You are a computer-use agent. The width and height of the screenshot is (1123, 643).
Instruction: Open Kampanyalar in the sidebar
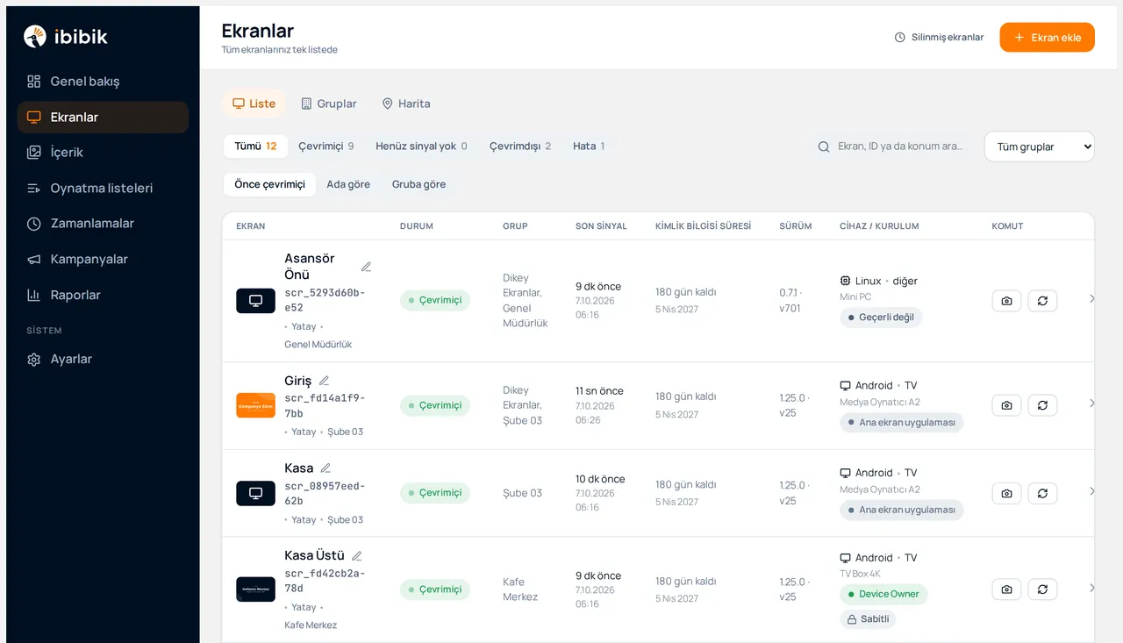103,260
